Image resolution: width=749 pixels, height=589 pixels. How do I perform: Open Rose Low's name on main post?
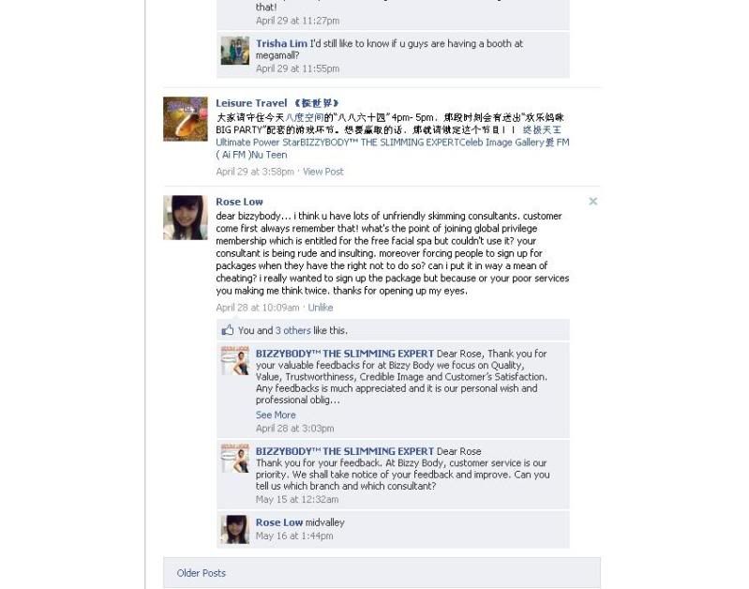point(239,202)
